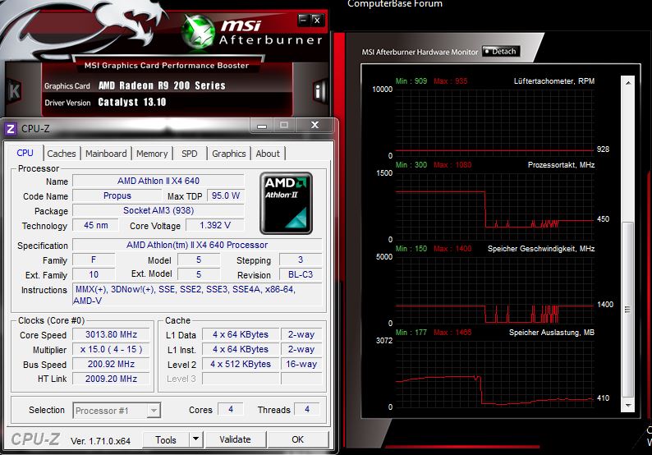This screenshot has width=652, height=455.
Task: Open the Memory tab
Action: [152, 154]
